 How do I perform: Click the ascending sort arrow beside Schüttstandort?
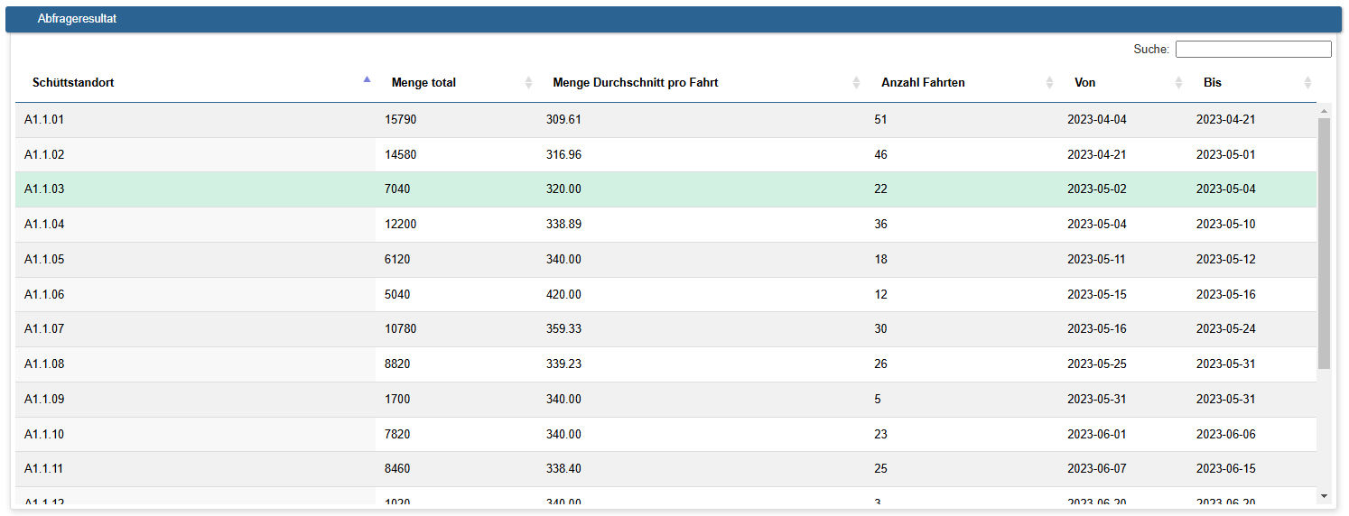[367, 79]
